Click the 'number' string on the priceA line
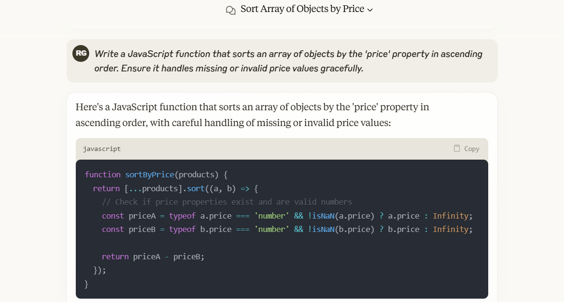Image resolution: width=564 pixels, height=302 pixels. [x=271, y=216]
